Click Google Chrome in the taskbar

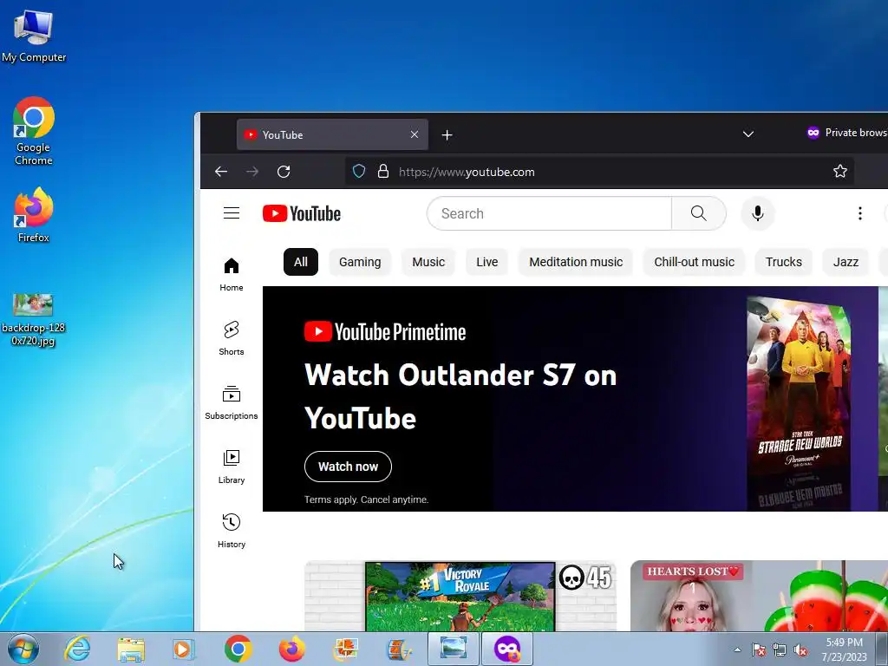(x=238, y=649)
